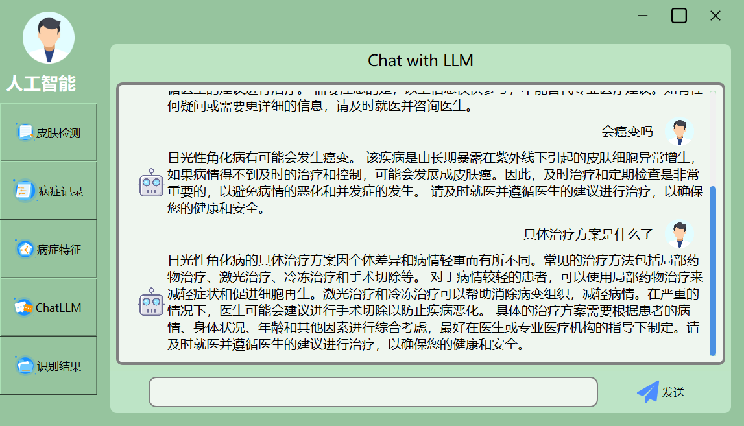Viewport: 744px width, 426px height.
Task: Click the 皮肤检测 skin detection icon
Action: pyautogui.click(x=25, y=133)
